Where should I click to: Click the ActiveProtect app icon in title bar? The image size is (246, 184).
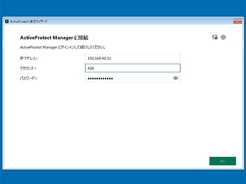(x=7, y=21)
